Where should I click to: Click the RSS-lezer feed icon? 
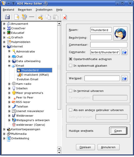[x=14, y=102]
